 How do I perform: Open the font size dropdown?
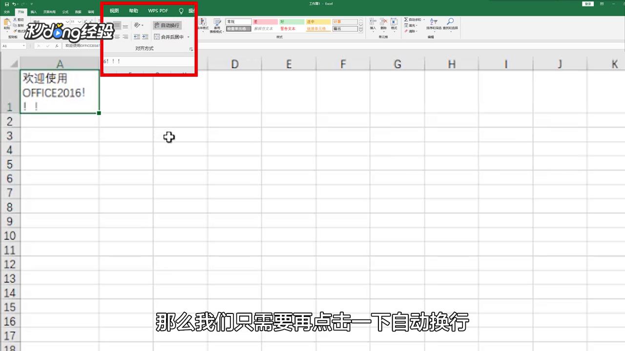click(x=80, y=22)
